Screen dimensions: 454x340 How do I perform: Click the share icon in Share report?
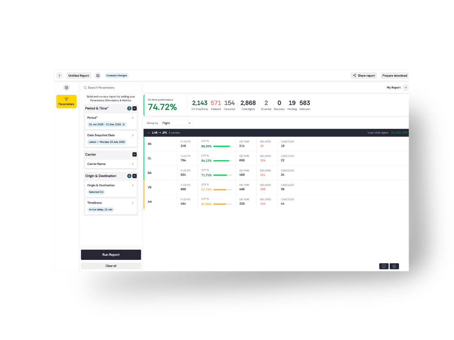(x=354, y=76)
